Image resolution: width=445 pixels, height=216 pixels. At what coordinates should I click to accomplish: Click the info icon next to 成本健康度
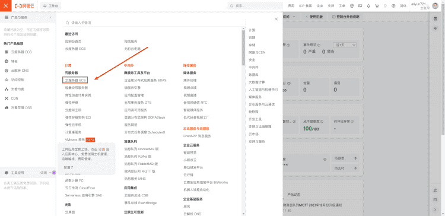[x=322, y=121]
